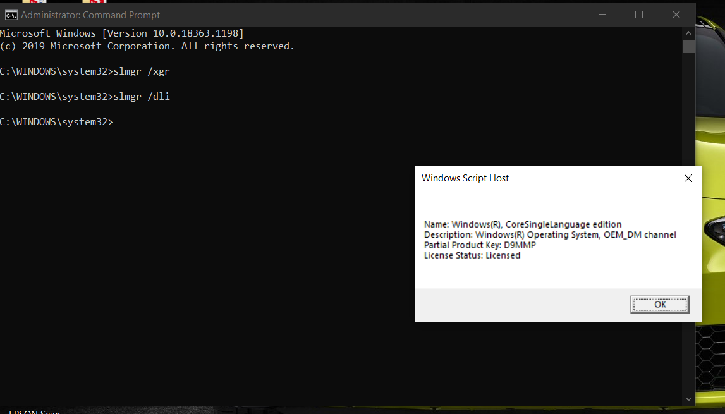Click the empty C:\WINDOWS\system32> prompt line
Screen dimensions: 725x414
point(56,121)
